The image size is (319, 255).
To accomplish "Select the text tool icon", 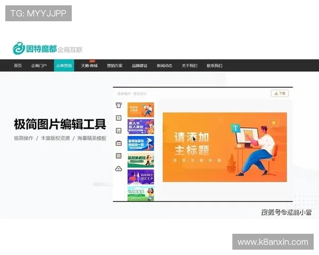I will coord(119,118).
